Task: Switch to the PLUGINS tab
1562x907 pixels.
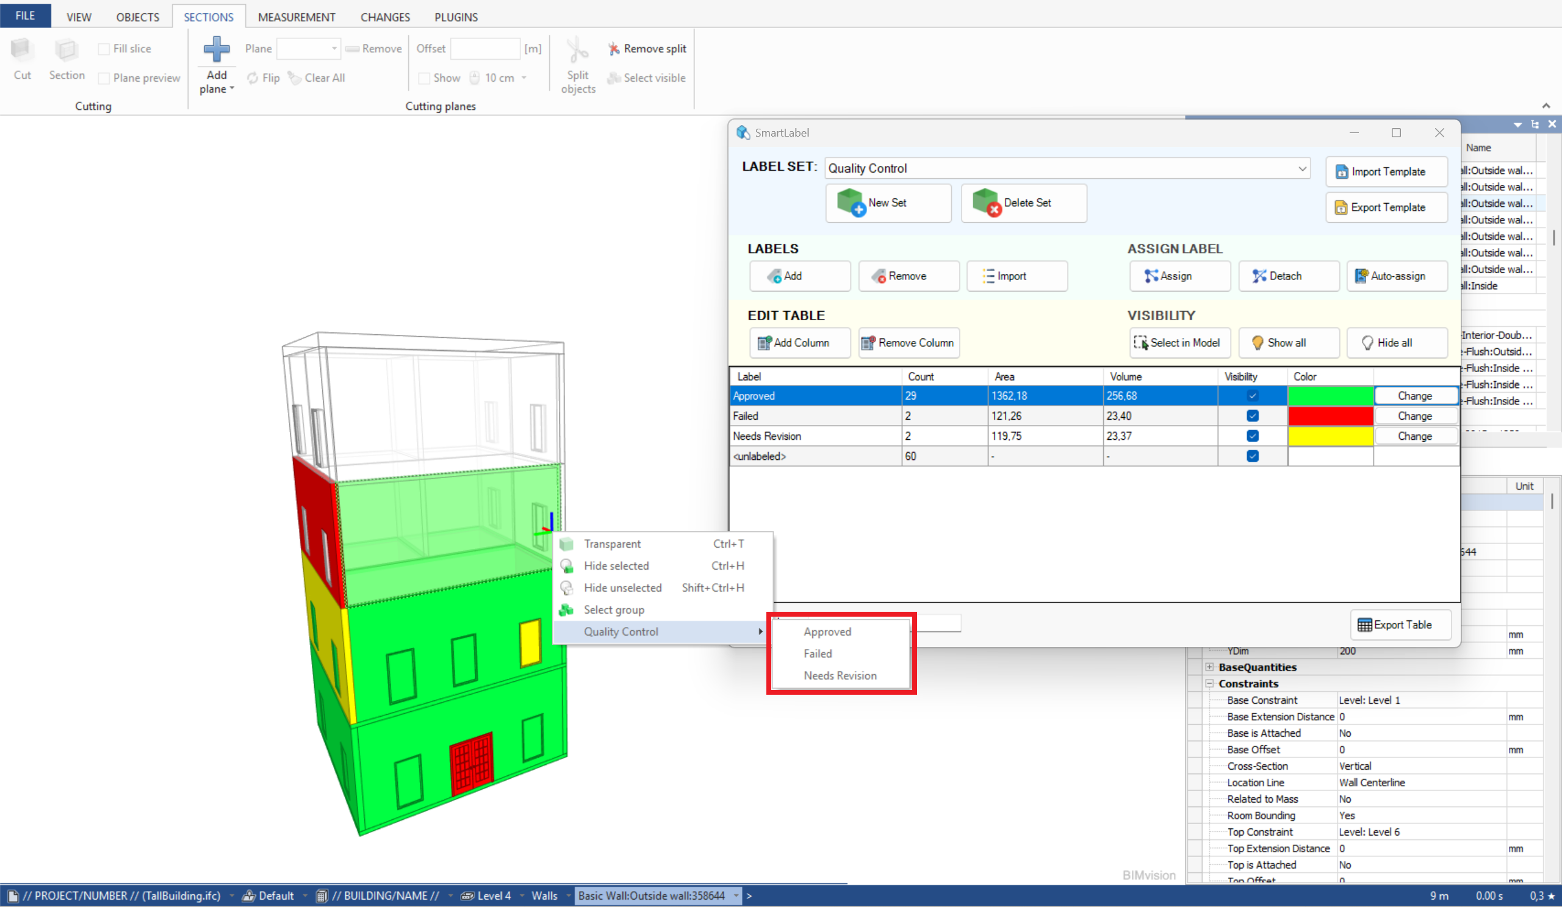Action: tap(456, 16)
